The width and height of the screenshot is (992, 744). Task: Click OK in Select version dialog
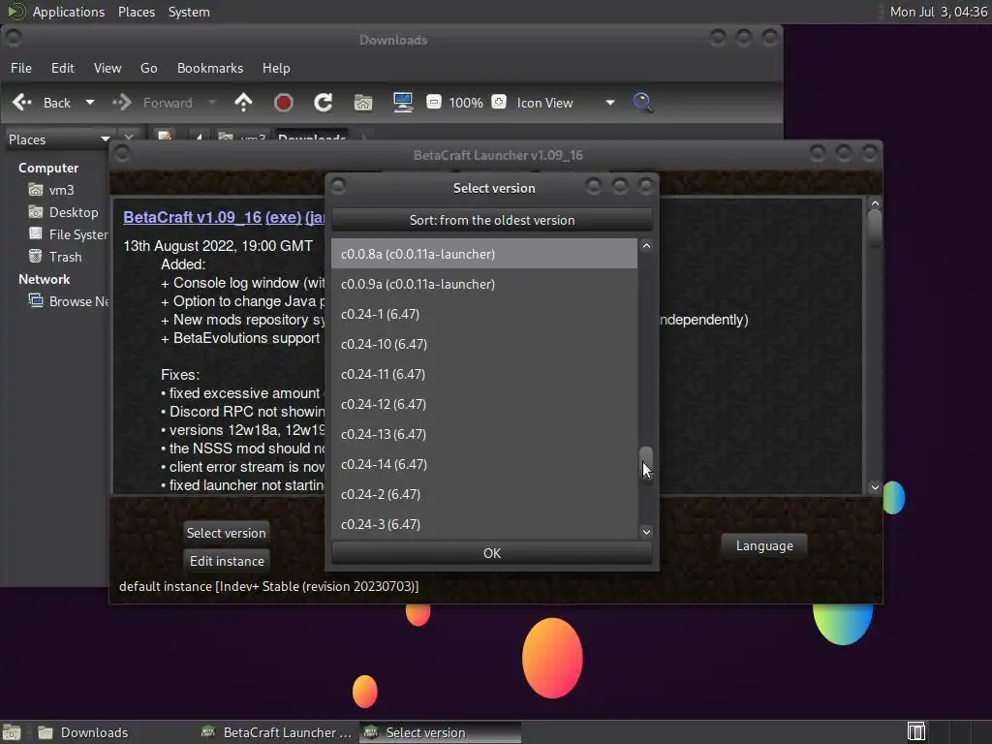tap(491, 553)
